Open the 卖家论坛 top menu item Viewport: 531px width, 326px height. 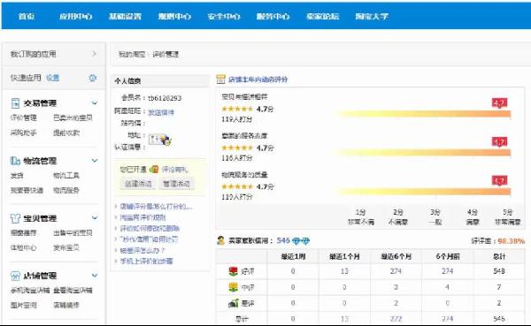tap(323, 16)
